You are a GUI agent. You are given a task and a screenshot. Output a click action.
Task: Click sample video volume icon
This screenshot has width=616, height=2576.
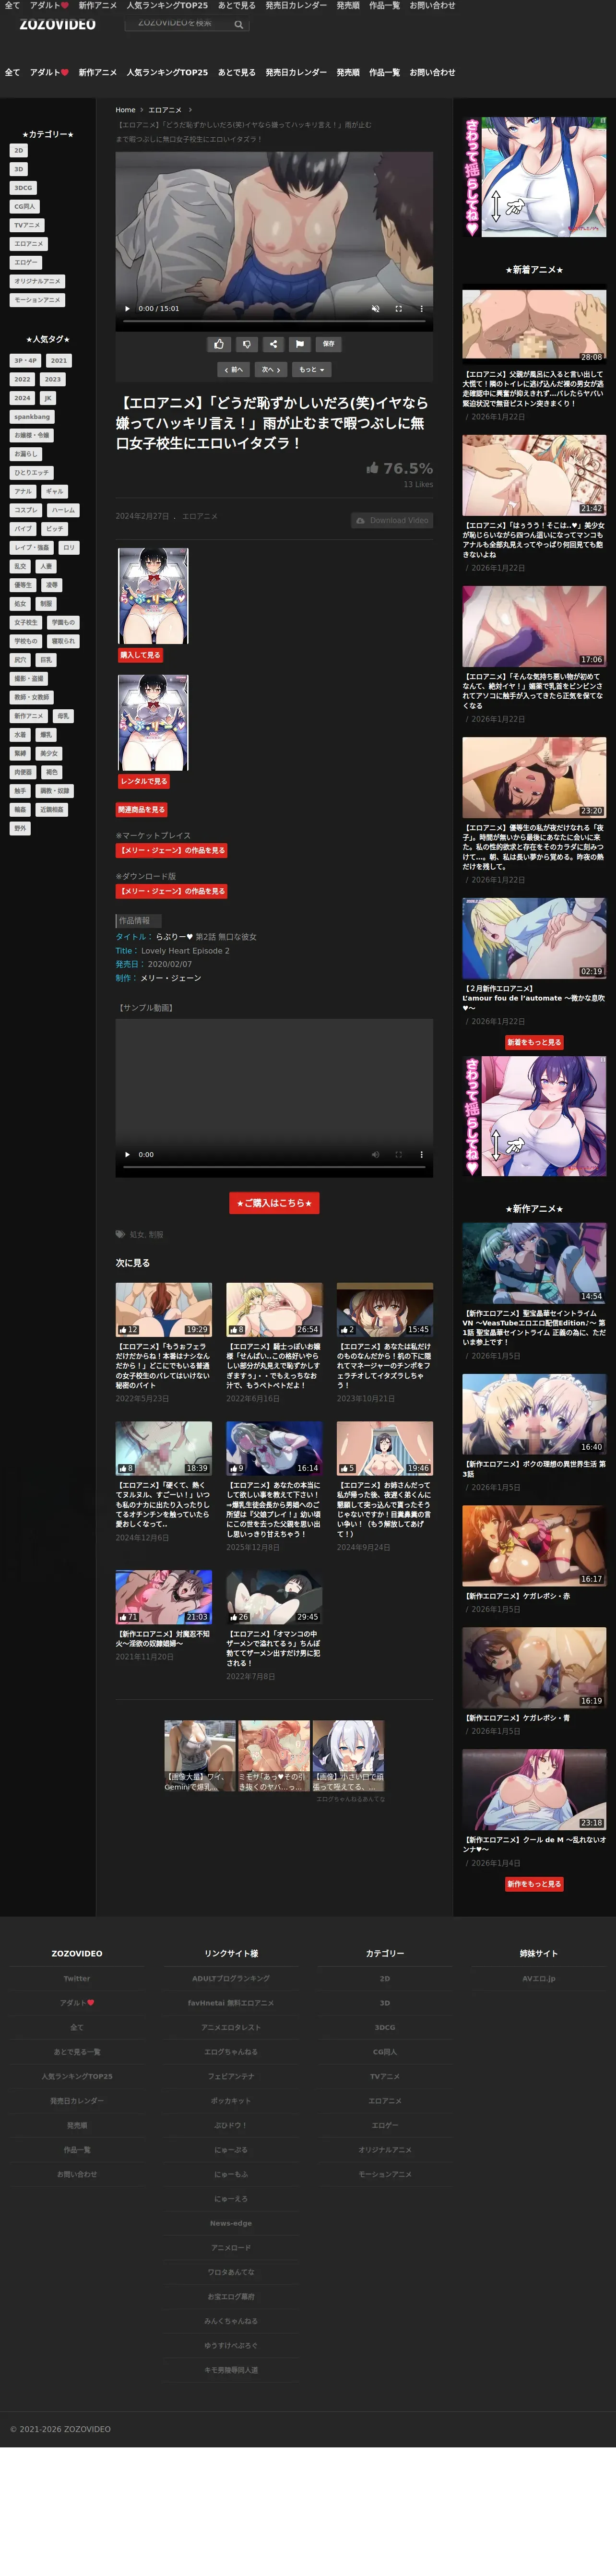click(375, 1154)
